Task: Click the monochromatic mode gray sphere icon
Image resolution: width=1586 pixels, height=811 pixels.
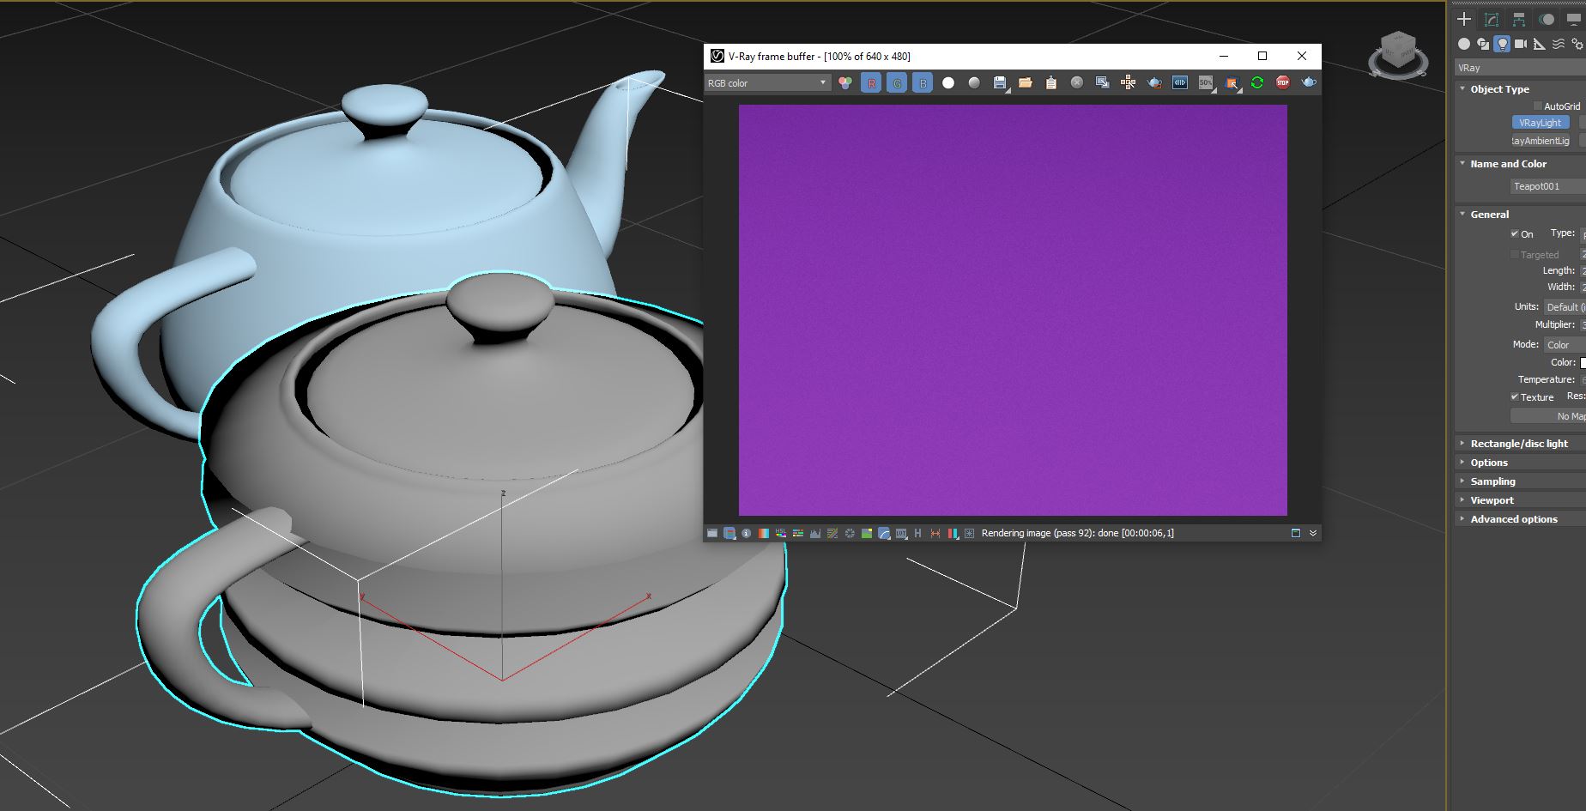Action: click(x=974, y=82)
